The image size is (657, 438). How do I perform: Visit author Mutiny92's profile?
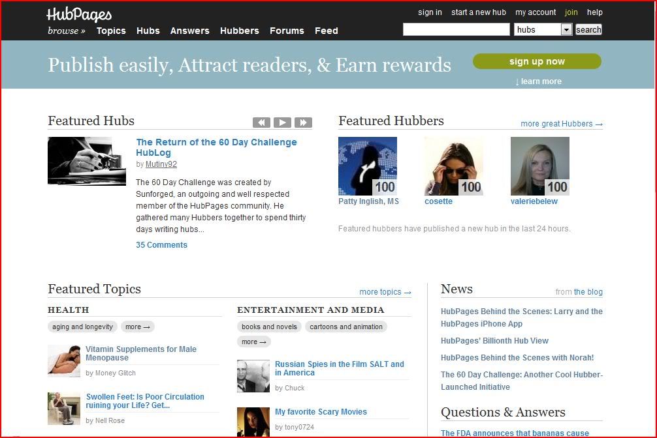[x=161, y=164]
